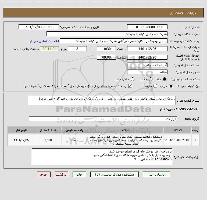Click the product name cell دستکش محافظ صنعتی
207x200 pixels.
[x=126, y=140]
